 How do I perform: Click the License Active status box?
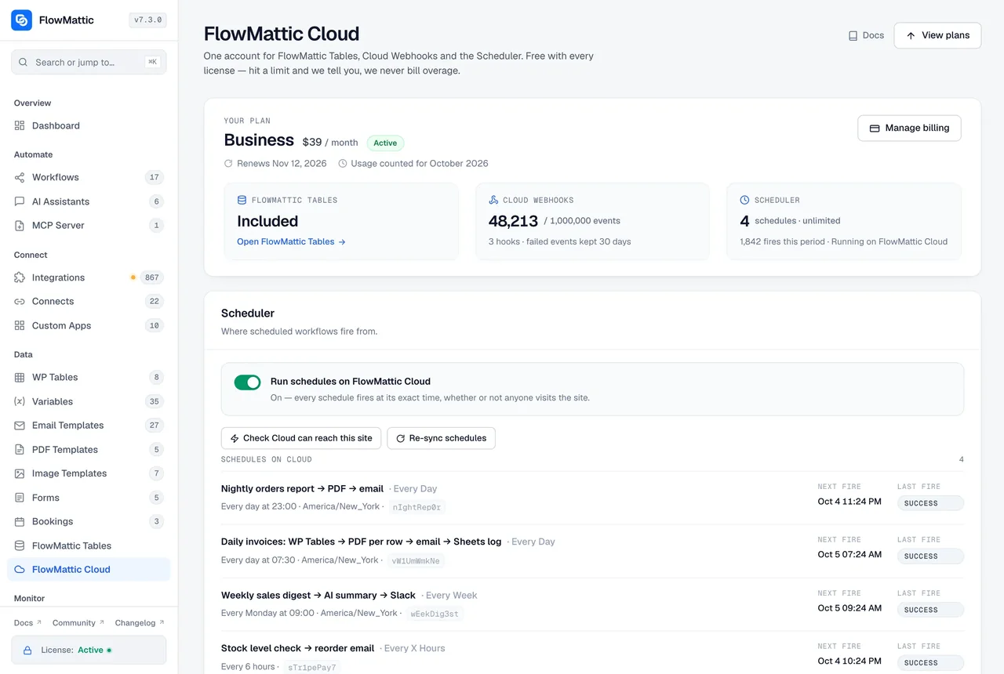pyautogui.click(x=89, y=650)
